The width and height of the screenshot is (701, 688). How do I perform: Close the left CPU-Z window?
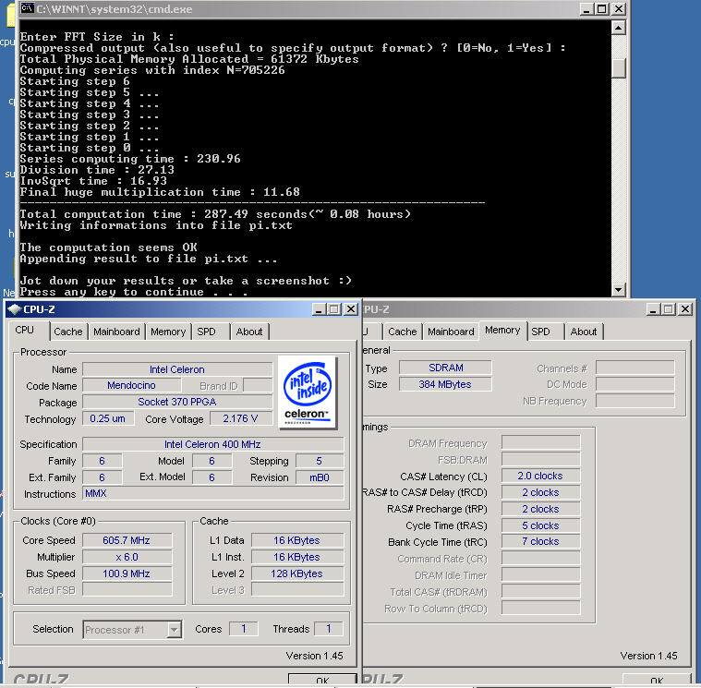point(351,308)
